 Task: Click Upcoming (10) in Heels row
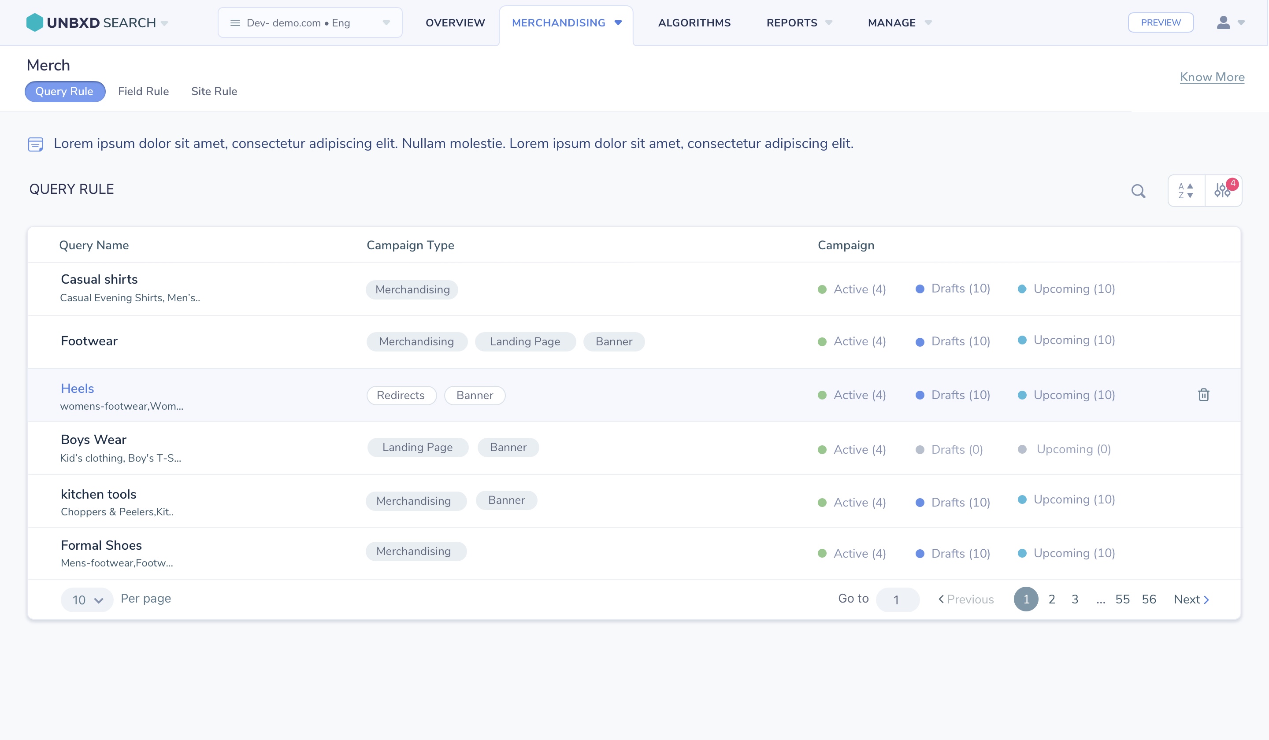point(1066,395)
